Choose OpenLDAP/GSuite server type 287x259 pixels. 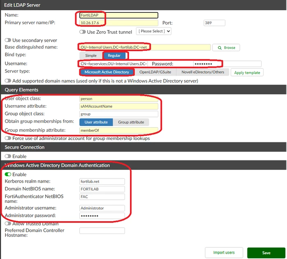[x=155, y=72]
